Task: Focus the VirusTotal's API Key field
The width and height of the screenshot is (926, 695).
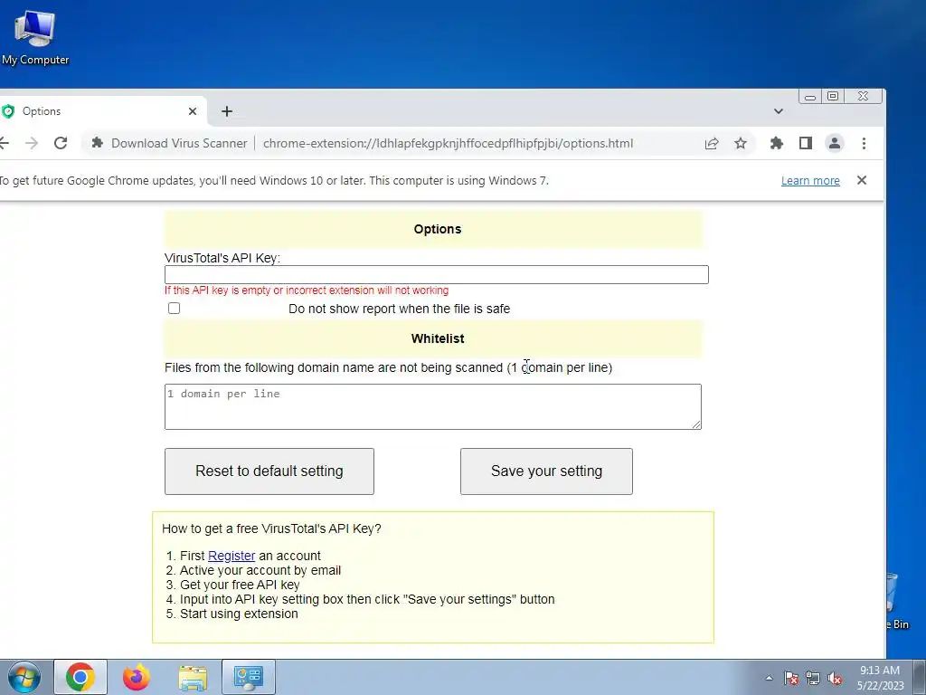Action: [x=437, y=275]
